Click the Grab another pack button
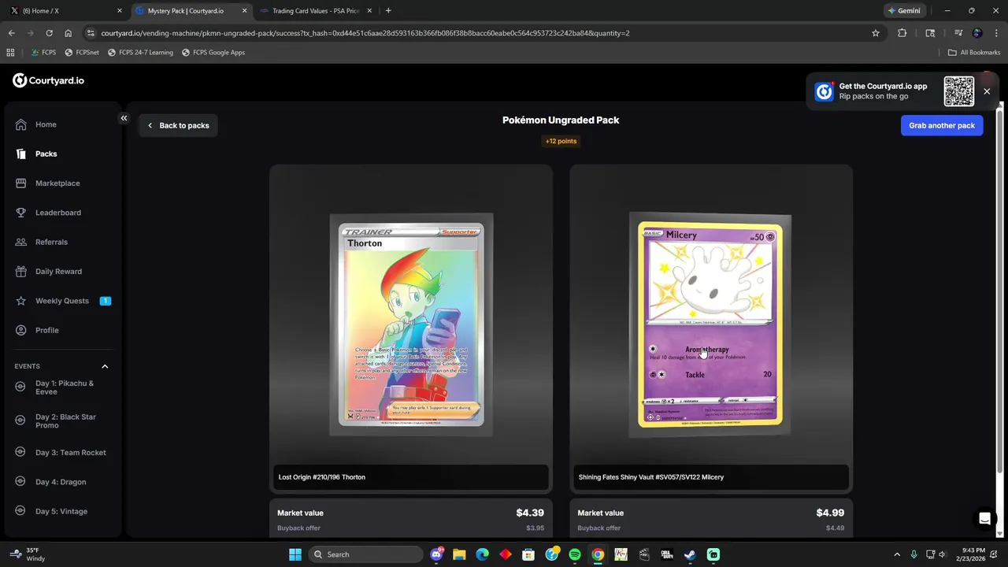 pos(942,125)
